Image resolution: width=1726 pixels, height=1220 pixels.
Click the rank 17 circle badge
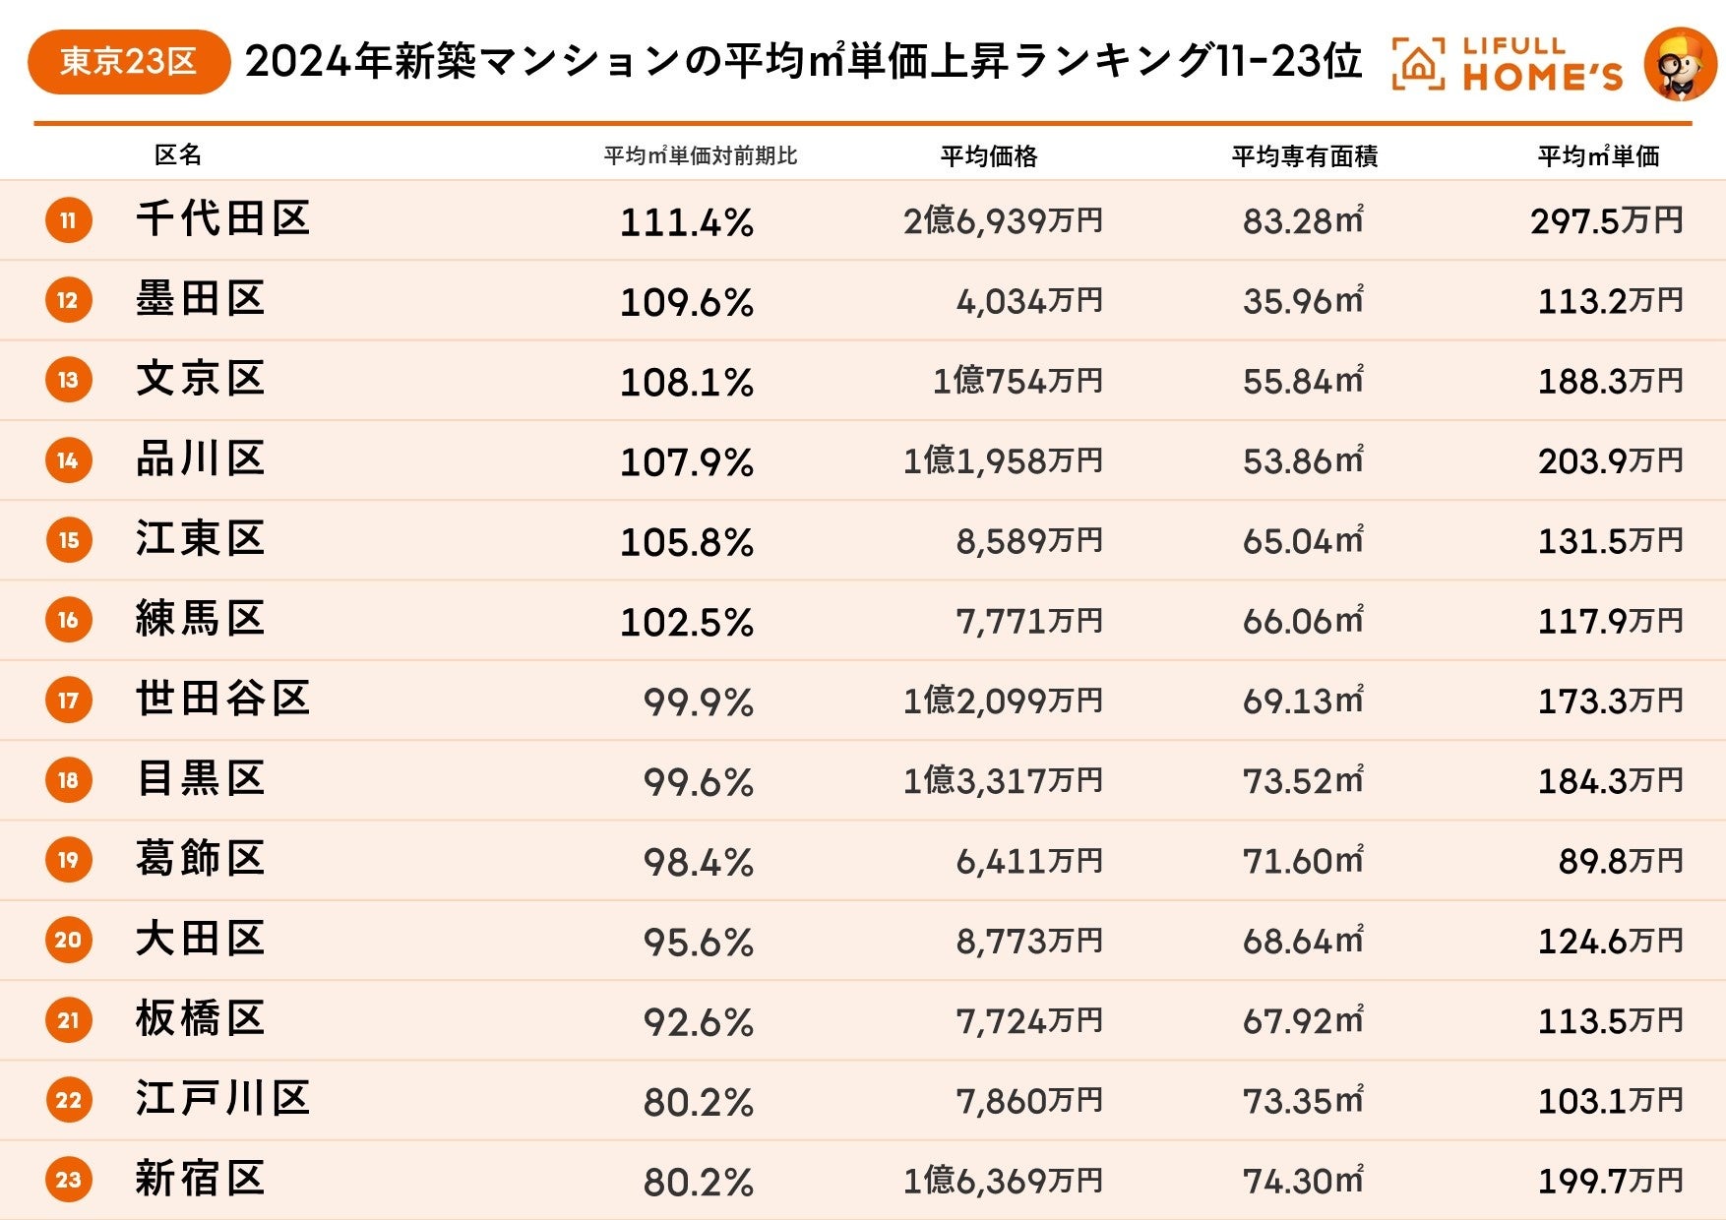pyautogui.click(x=68, y=700)
